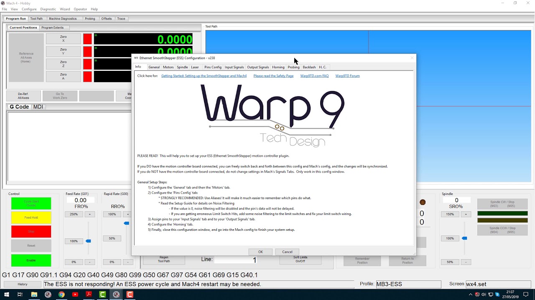Open the Safety Page link

click(273, 76)
